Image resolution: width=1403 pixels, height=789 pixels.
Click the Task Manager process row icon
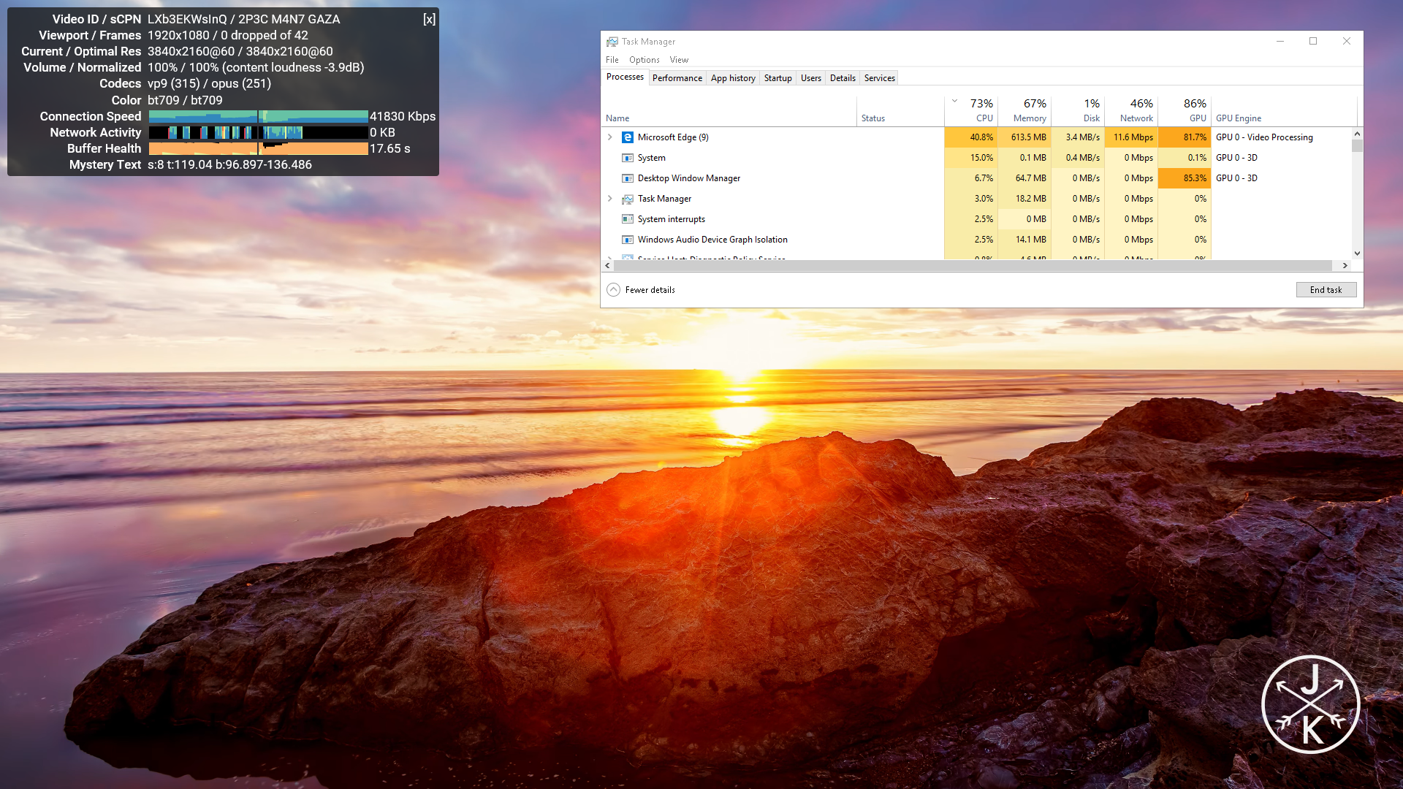[x=627, y=199]
